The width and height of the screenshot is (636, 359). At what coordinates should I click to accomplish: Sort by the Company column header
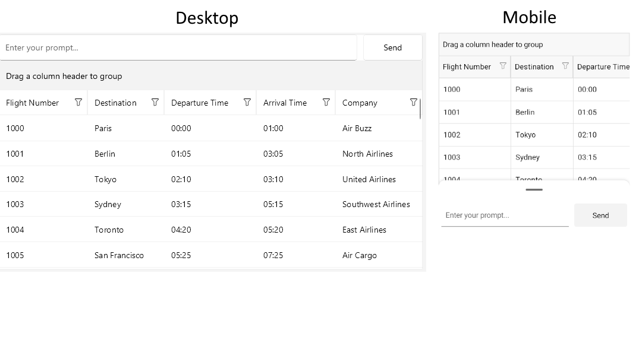coord(360,102)
